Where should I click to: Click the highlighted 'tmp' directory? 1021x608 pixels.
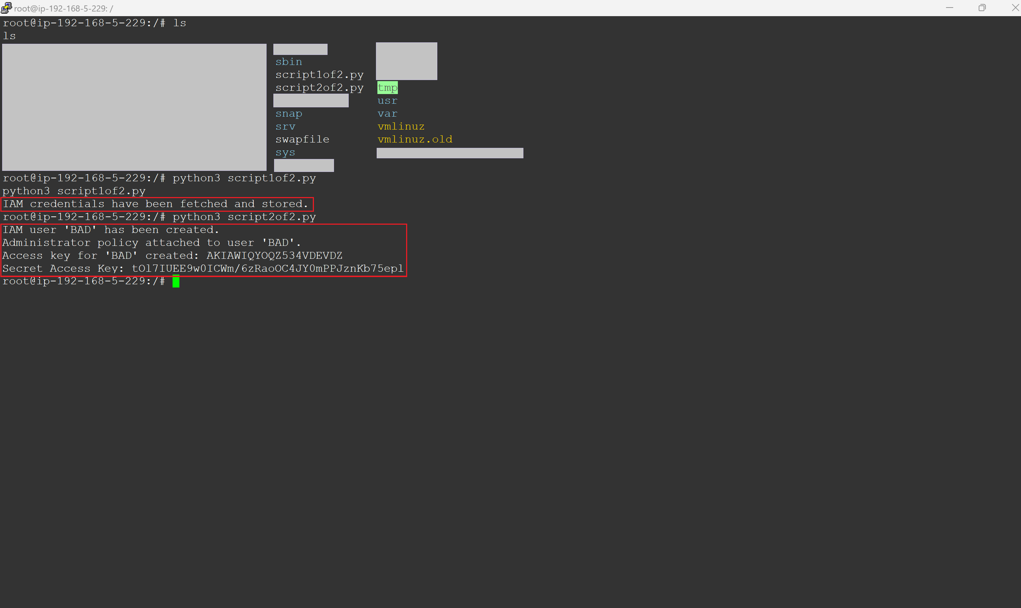[387, 88]
